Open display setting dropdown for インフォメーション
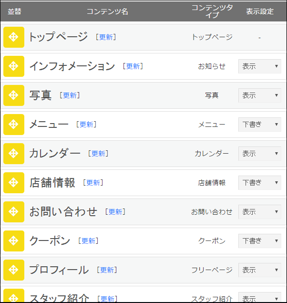 point(259,66)
